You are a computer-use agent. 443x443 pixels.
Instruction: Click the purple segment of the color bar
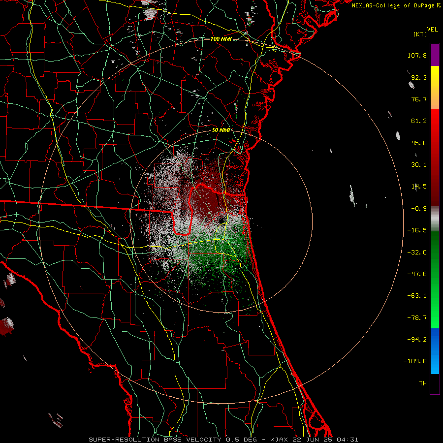(435, 55)
